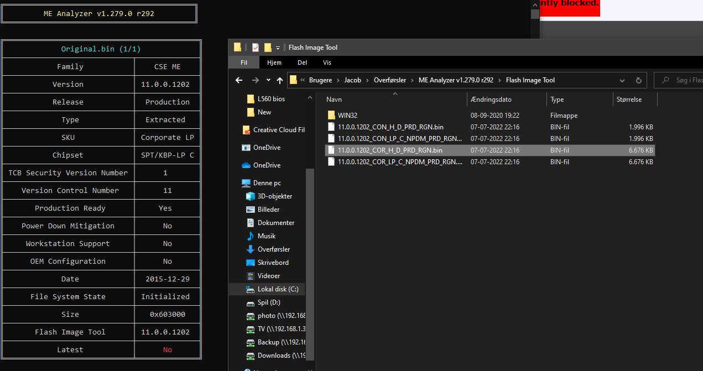703x371 pixels.
Task: Select 3D-objekter in the navigation pane
Action: tap(274, 196)
